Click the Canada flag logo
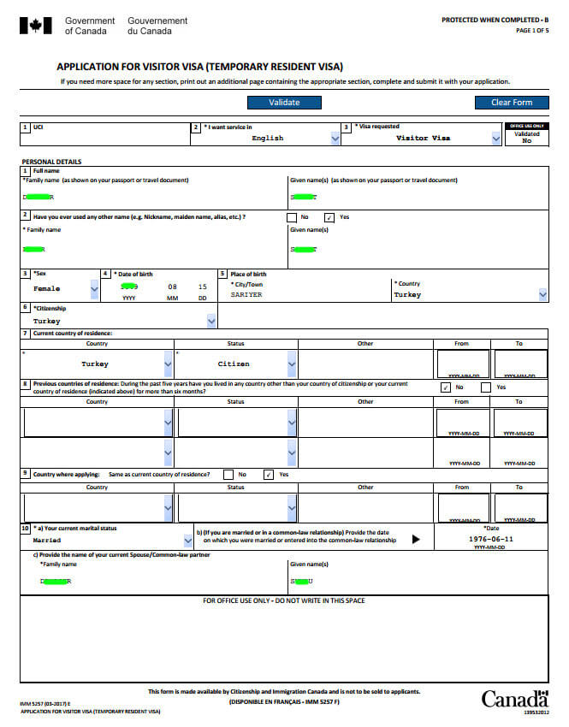 (x=36, y=26)
